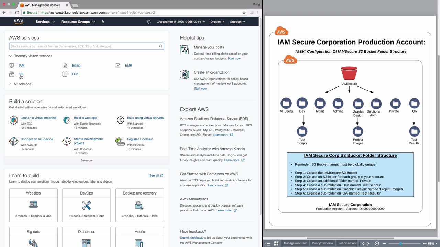Open the CraigAdmin account dropdown

click(181, 22)
